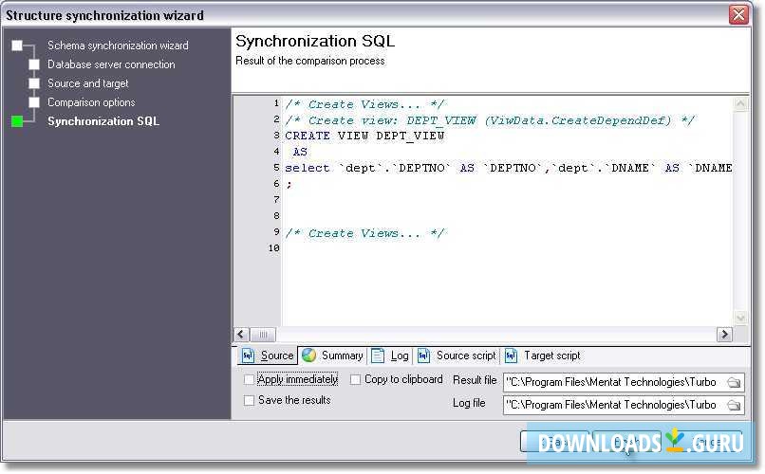Select Database server connection step
Image resolution: width=765 pixels, height=474 pixels.
tap(111, 64)
